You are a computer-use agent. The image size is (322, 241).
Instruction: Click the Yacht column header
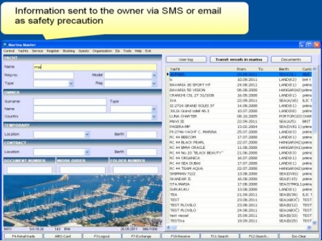point(175,69)
